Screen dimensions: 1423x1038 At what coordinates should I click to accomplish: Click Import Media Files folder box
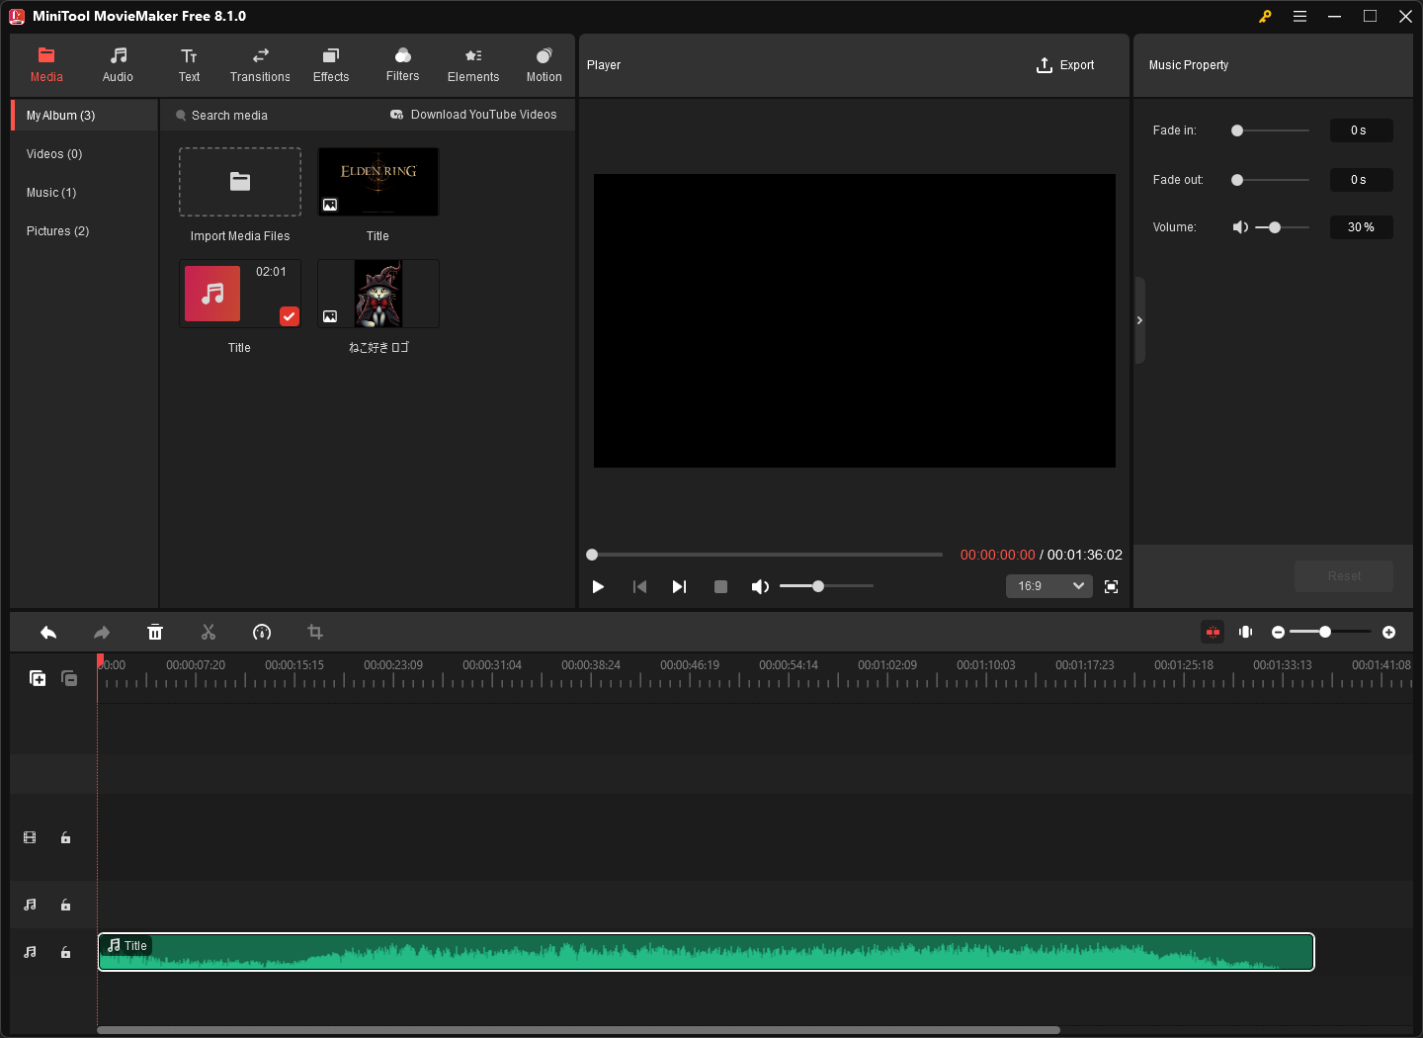coord(240,182)
